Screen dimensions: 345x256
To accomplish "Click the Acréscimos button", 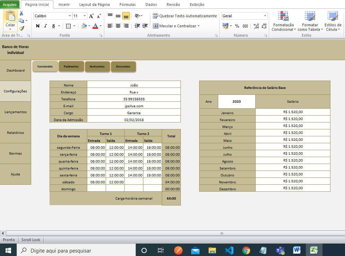I will pyautogui.click(x=97, y=66).
